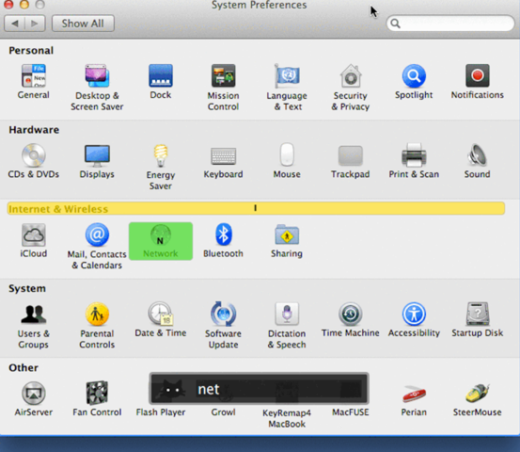Click the yellow minimize window button
Viewport: 520px width, 452px height.
(24, 5)
